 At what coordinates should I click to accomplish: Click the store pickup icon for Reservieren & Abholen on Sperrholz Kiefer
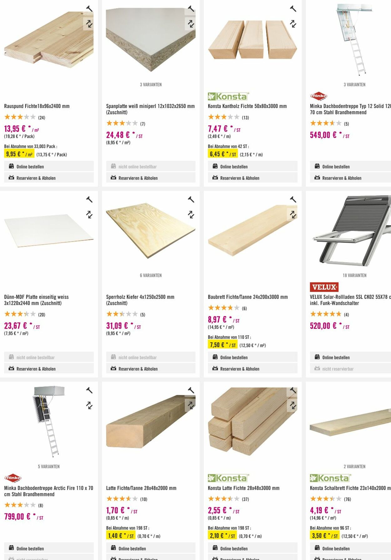[113, 369]
